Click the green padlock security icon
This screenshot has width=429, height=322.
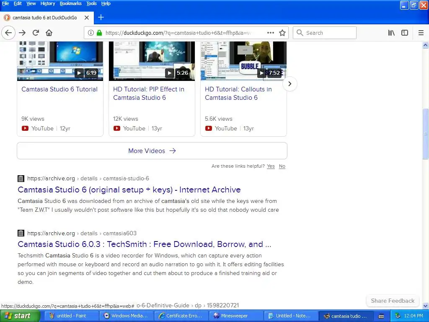click(x=99, y=33)
